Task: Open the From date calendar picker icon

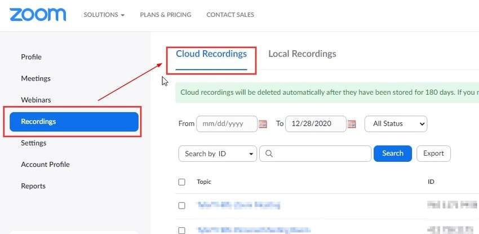Action: pyautogui.click(x=263, y=123)
